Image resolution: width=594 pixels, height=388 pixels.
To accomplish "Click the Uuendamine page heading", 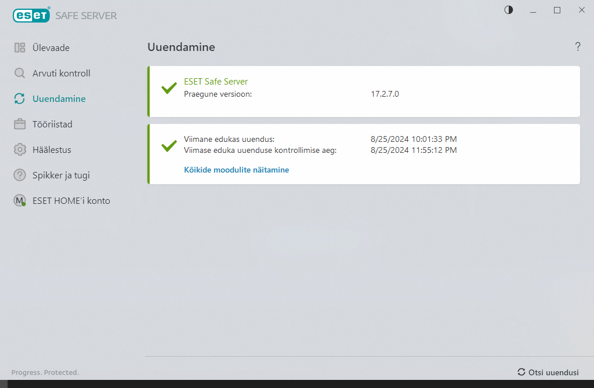I will coord(181,47).
